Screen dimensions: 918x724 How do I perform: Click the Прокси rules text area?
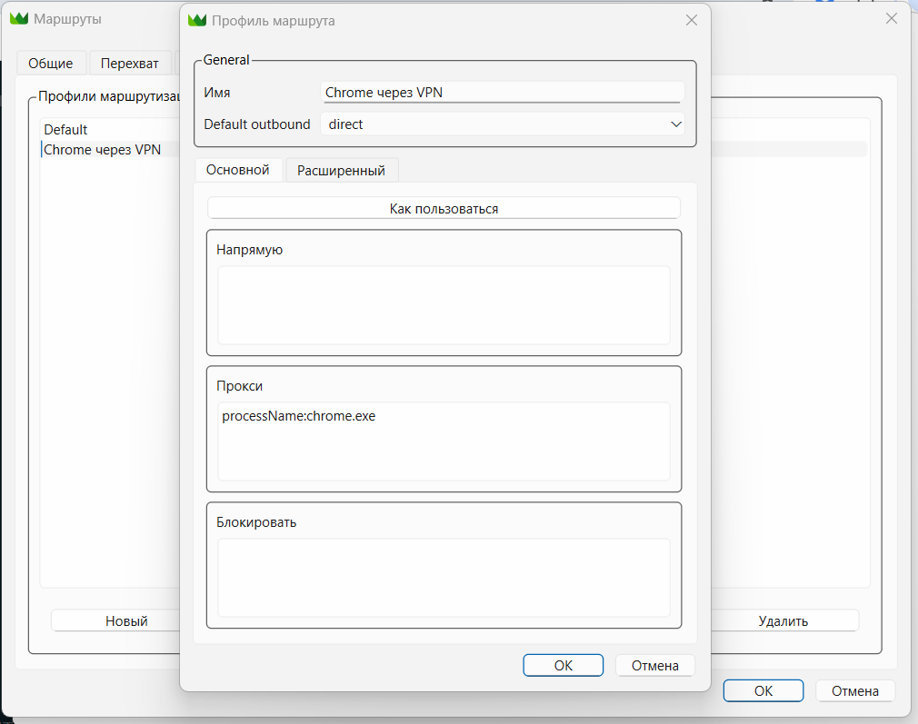(444, 441)
